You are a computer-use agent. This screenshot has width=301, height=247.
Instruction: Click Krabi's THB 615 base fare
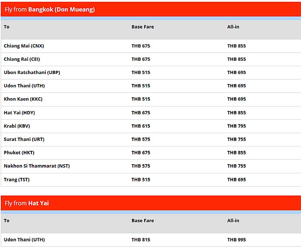click(x=140, y=126)
